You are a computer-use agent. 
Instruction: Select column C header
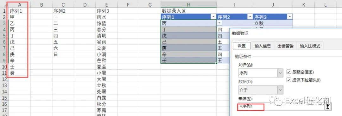63,4
